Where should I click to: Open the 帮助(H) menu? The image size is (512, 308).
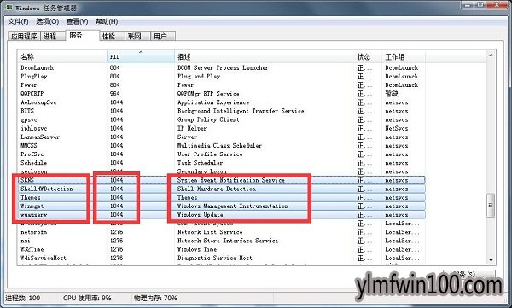point(107,21)
